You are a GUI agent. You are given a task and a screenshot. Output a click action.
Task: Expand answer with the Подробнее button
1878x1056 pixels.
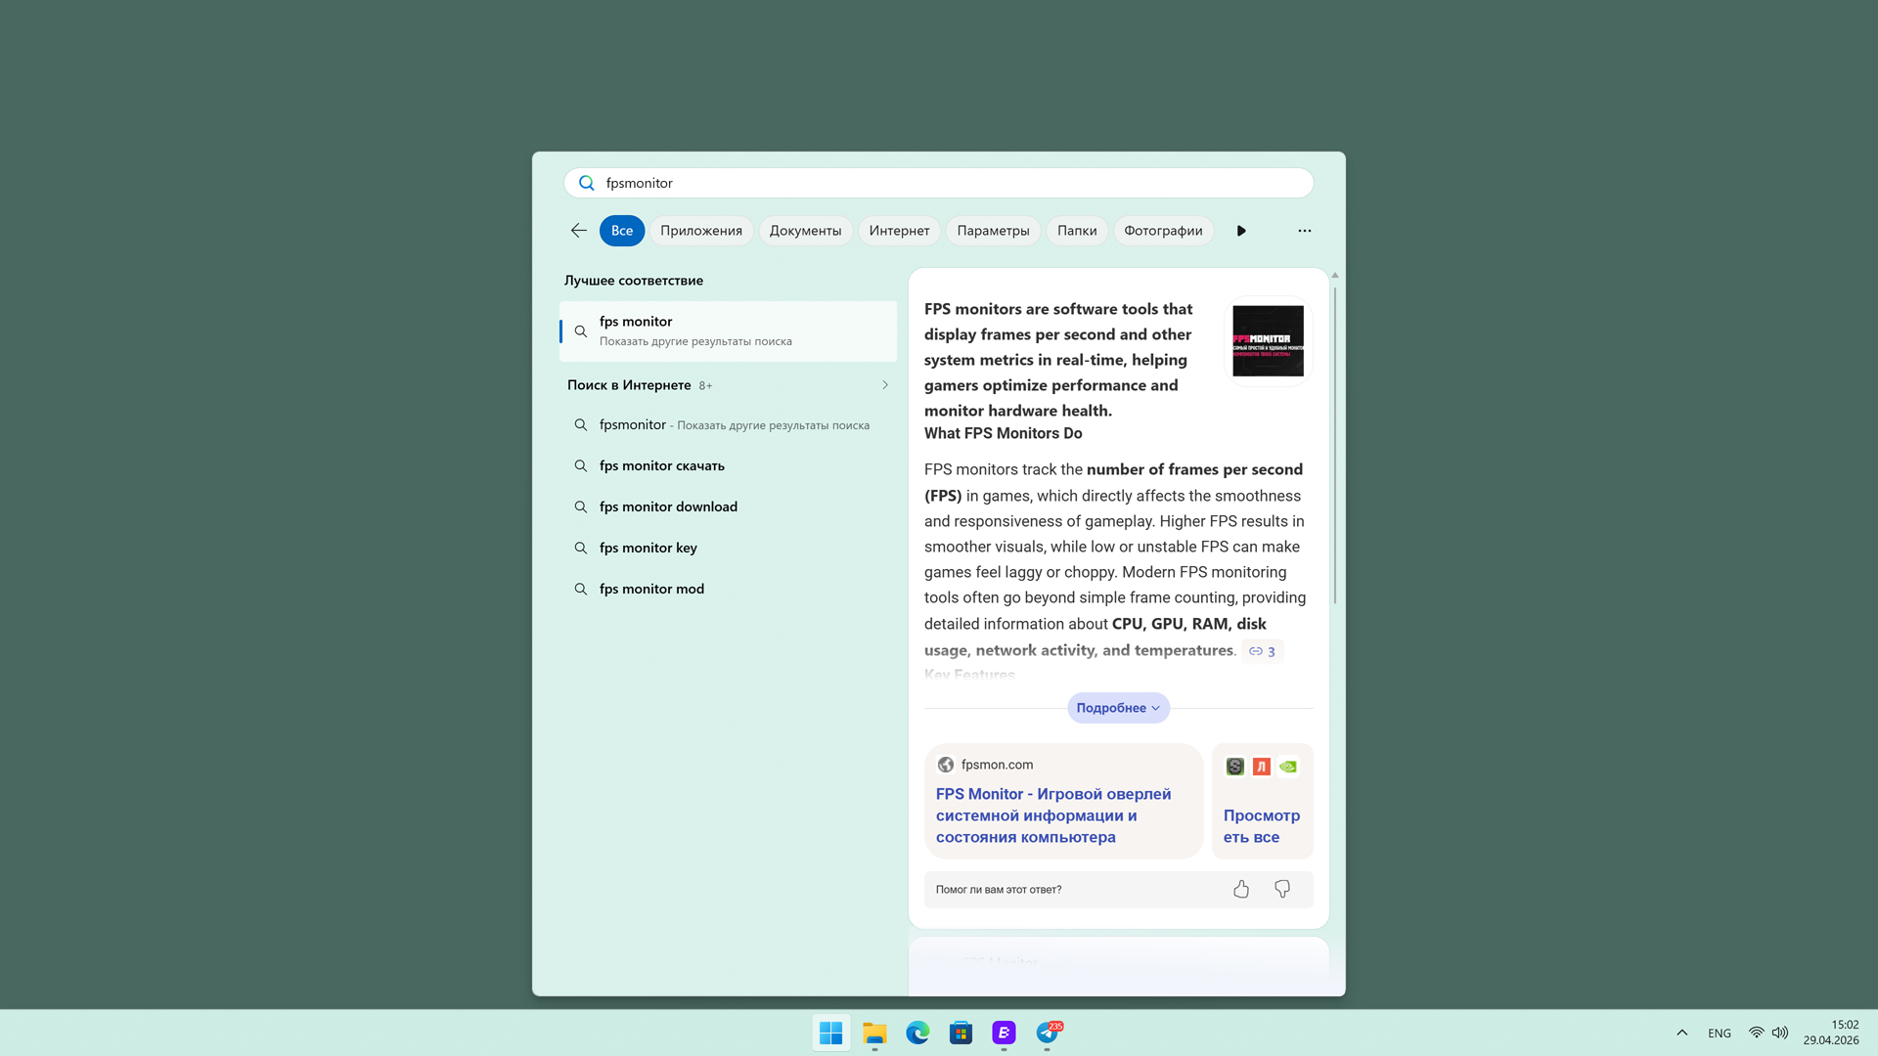click(1118, 708)
